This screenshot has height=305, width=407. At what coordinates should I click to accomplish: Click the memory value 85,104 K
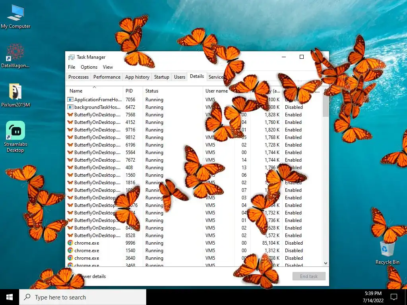[271, 243]
